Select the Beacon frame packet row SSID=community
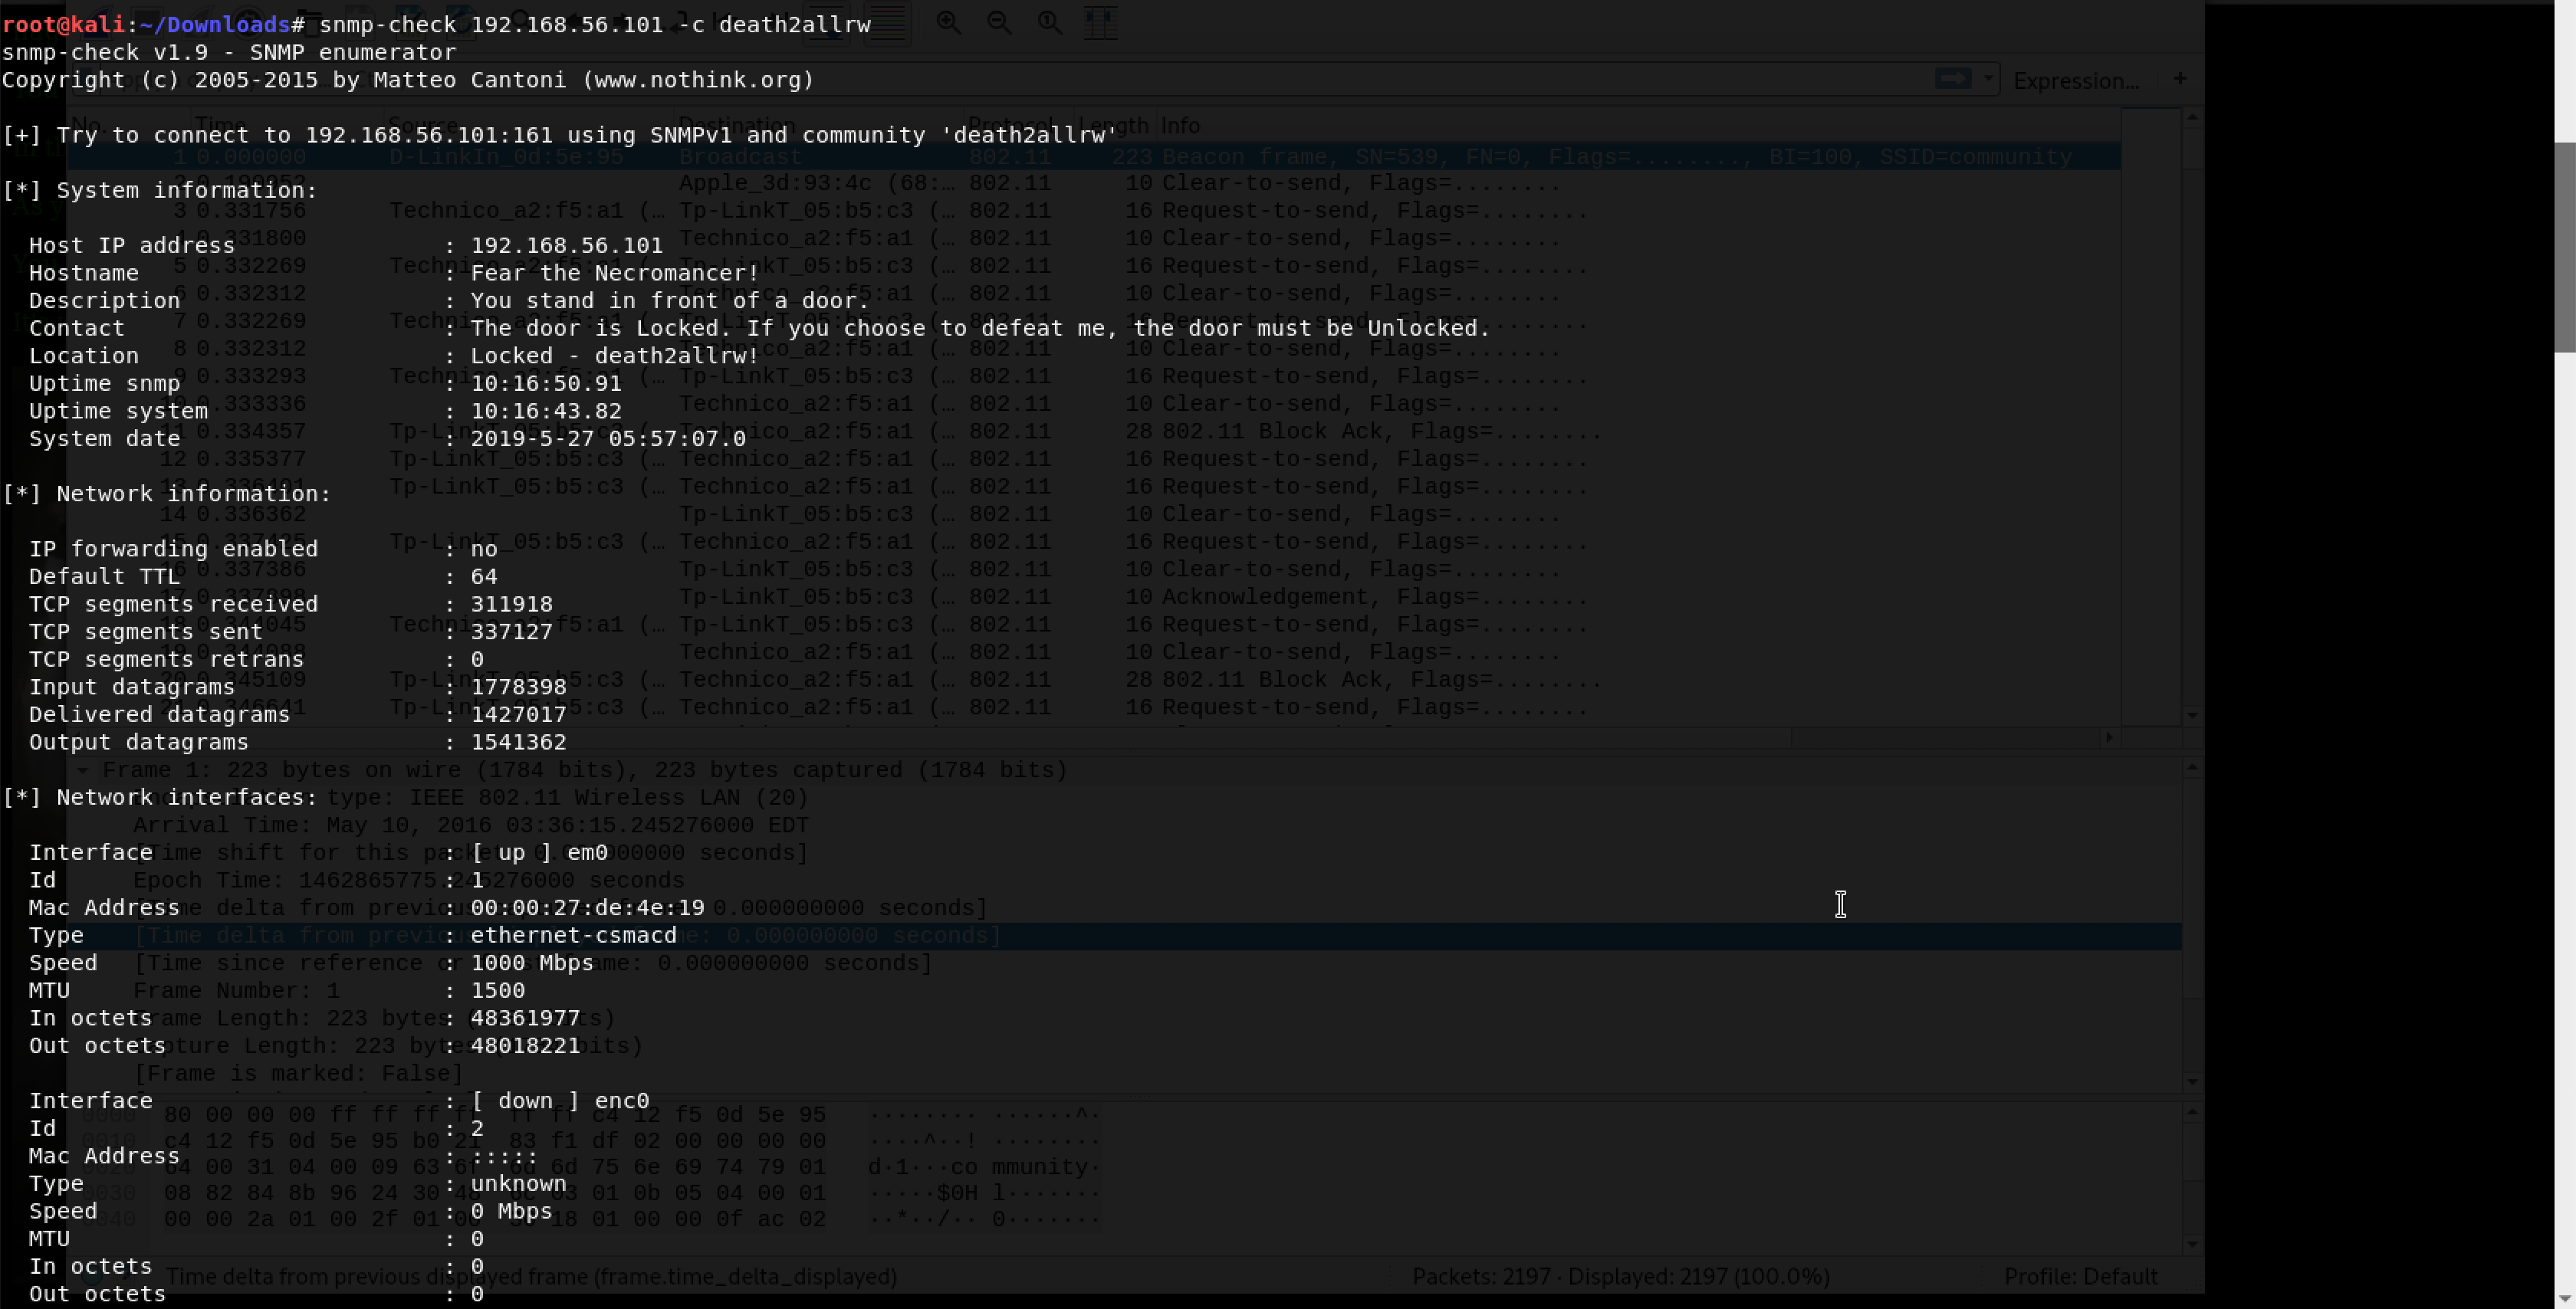This screenshot has width=2576, height=1309. (x=1094, y=157)
